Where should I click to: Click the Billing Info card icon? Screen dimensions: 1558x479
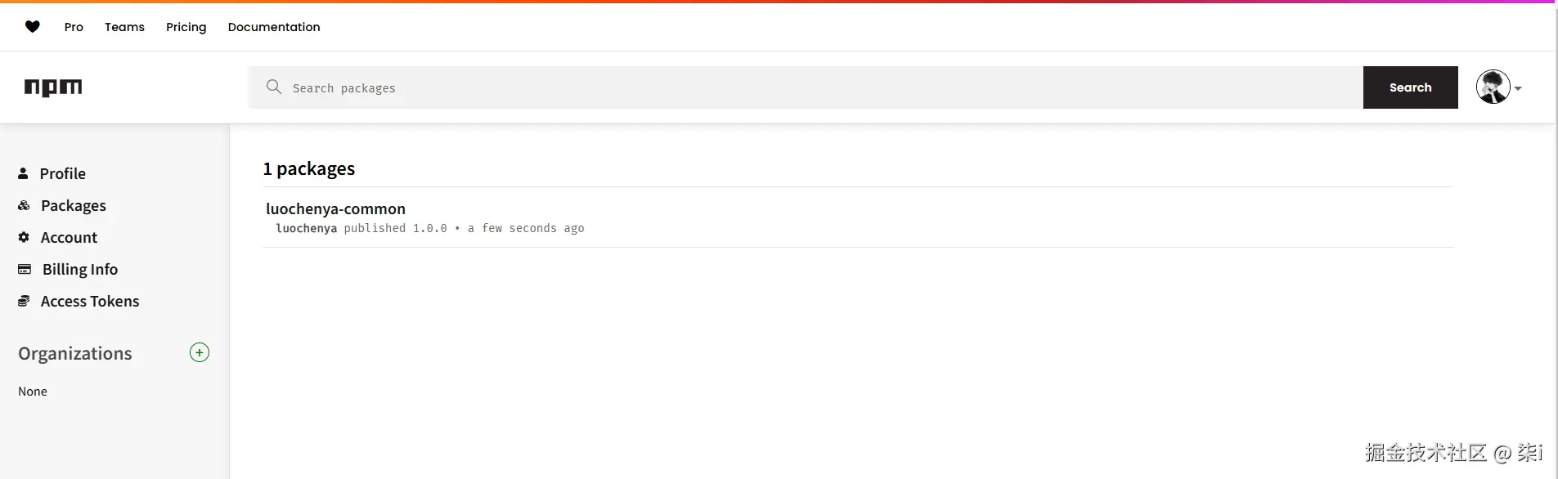pos(25,269)
